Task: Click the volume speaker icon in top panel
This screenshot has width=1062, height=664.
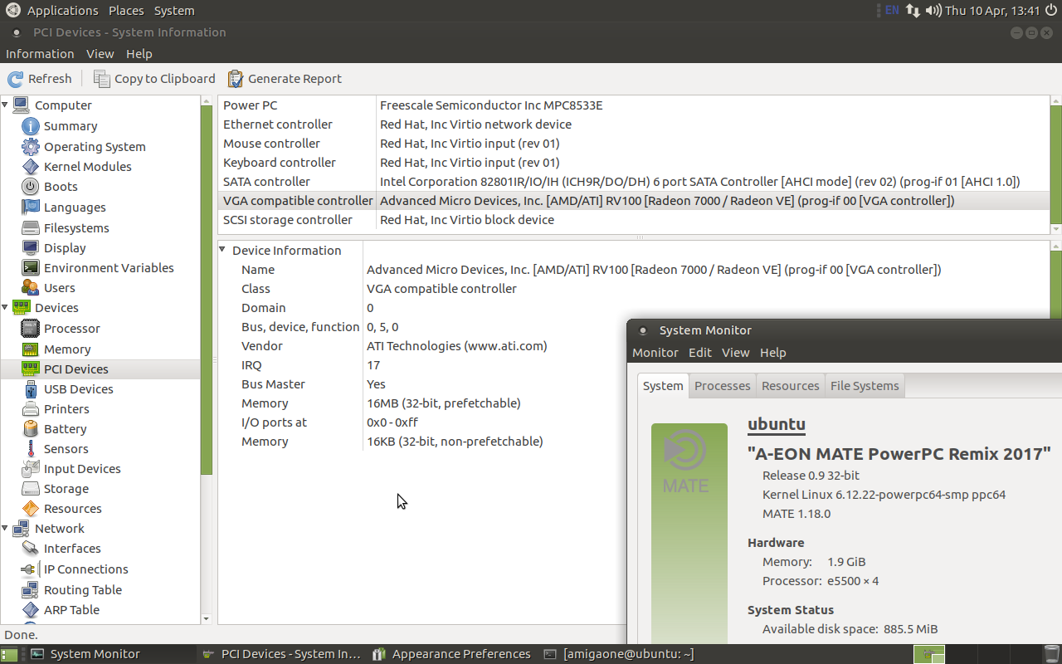Action: 933,11
